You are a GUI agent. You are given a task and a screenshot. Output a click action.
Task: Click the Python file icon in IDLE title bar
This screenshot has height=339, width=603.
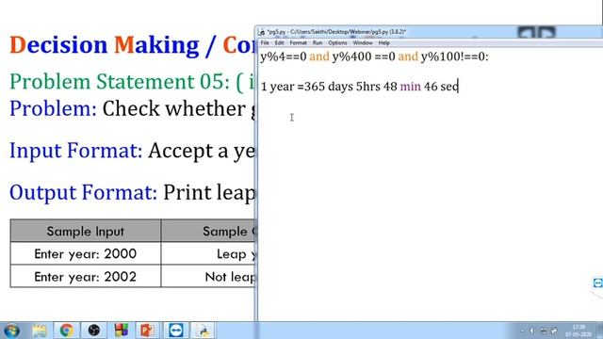(262, 32)
